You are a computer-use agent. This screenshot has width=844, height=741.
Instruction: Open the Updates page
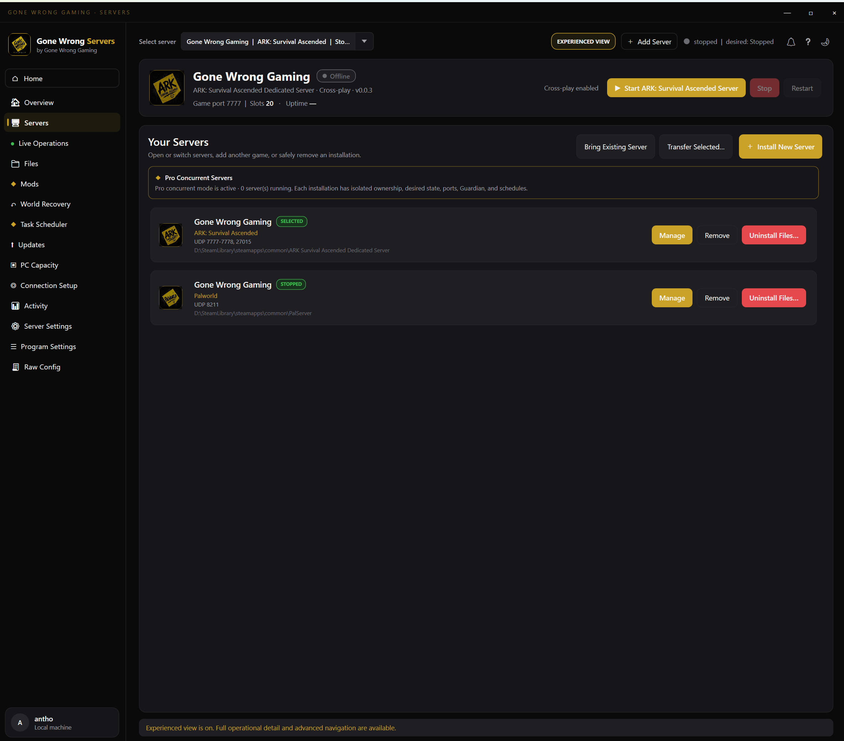pyautogui.click(x=62, y=245)
